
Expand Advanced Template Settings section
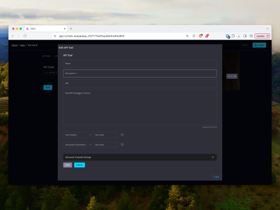140,157
